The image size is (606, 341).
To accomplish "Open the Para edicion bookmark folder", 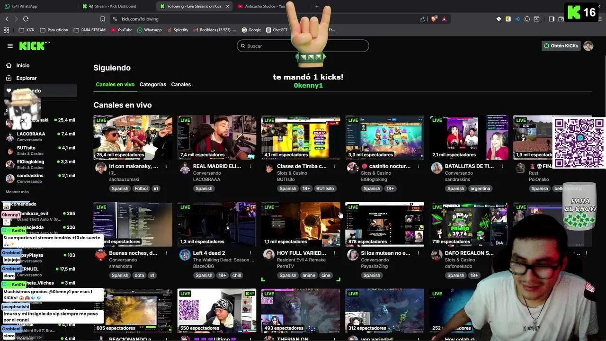I will click(54, 30).
